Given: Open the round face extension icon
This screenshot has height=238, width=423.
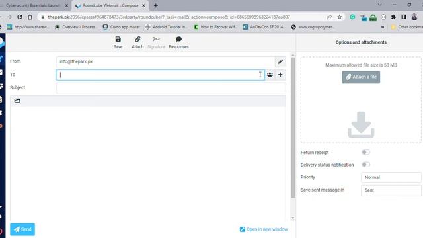Looking at the screenshot, I should [383, 17].
